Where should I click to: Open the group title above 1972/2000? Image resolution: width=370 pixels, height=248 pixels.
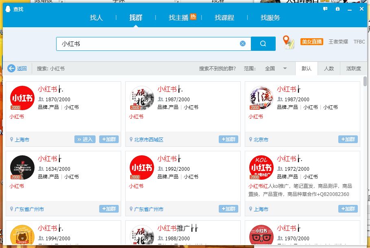click(x=289, y=159)
